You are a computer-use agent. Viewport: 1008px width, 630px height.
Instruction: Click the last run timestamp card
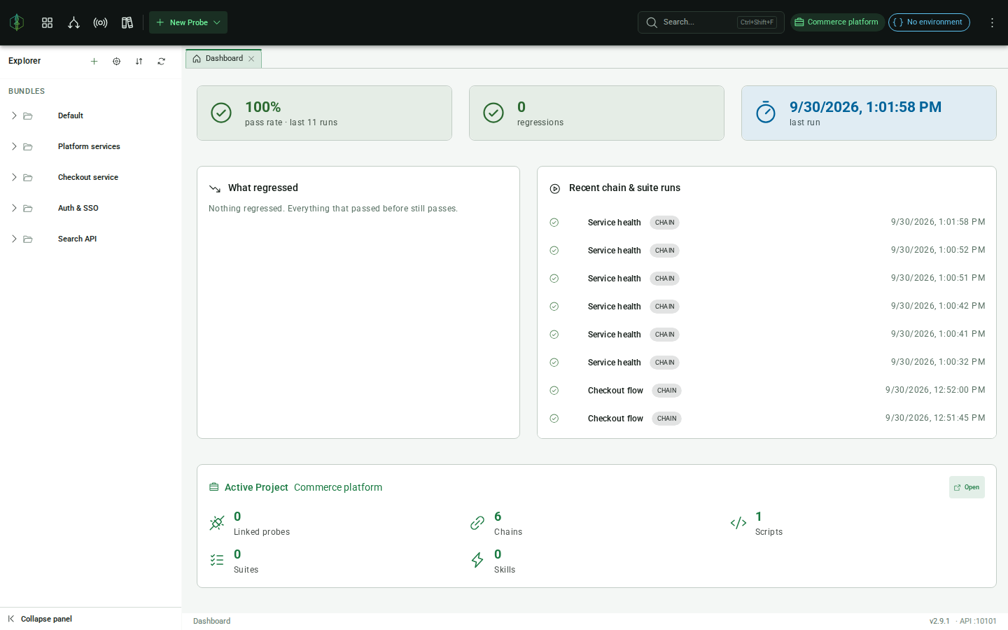point(869,113)
